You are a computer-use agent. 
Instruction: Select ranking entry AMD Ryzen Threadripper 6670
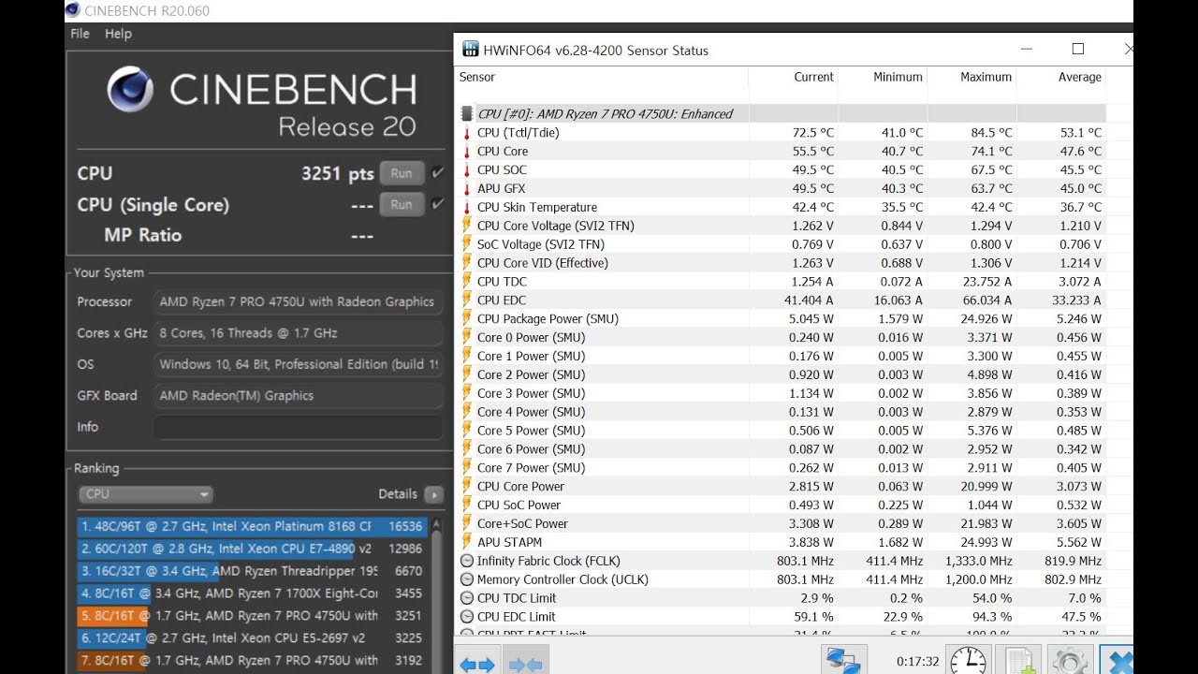252,571
